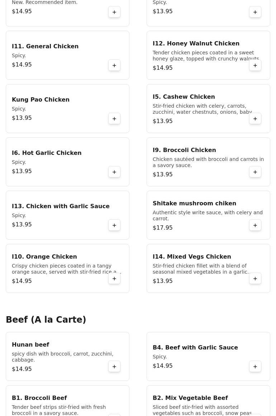View Hunan beef item description
Screen dimensions: 276x416
(x=62, y=357)
